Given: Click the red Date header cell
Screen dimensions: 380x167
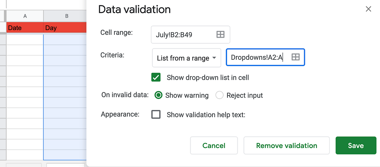Looking at the screenshot, I should coord(25,28).
